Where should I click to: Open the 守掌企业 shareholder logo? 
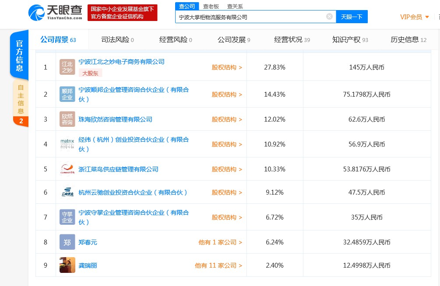pyautogui.click(x=67, y=217)
